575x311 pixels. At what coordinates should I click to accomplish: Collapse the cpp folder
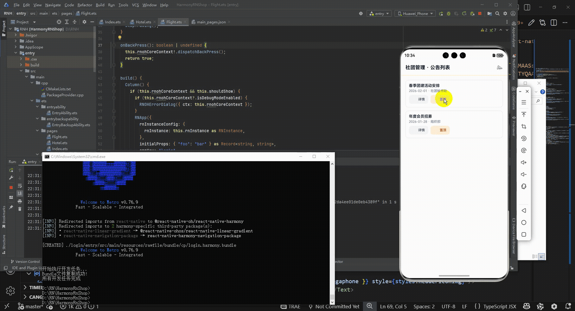tap(32, 83)
